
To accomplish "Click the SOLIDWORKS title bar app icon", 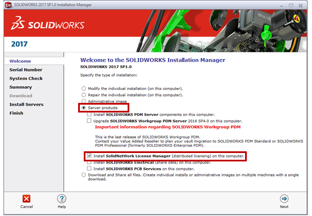I will 8,4.
